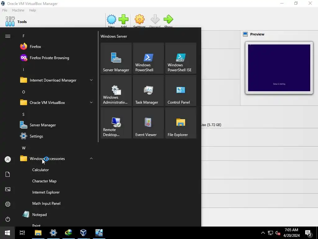Click the green Show arrow in VirtualBox
318x239 pixels.
coord(168,20)
